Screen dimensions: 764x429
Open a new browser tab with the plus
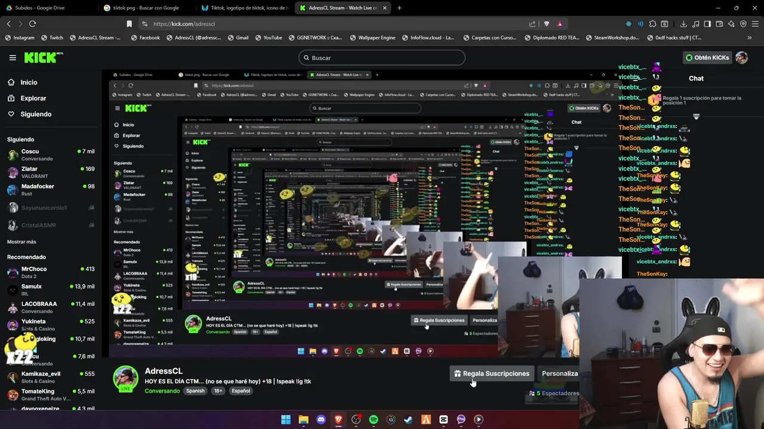[x=399, y=8]
